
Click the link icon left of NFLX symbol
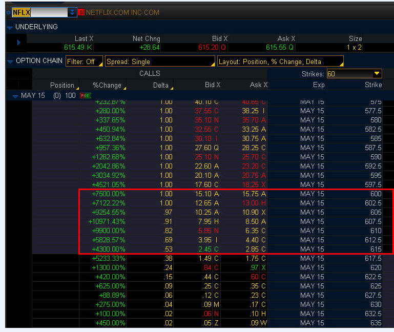8,12
